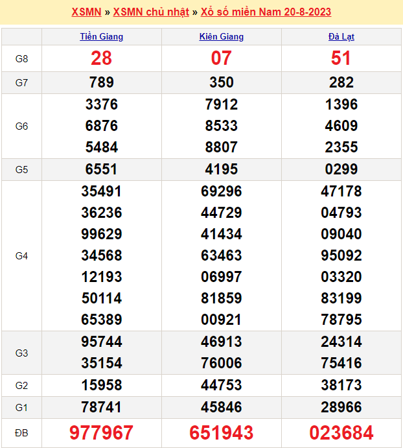Select Đà Lạt G8 result 51

341,58
